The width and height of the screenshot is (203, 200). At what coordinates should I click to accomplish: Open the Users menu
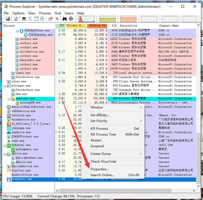pyautogui.click(x=69, y=13)
